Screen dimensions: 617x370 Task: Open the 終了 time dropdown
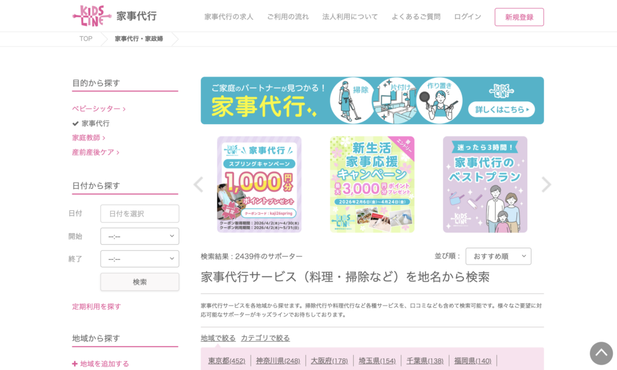tap(140, 259)
